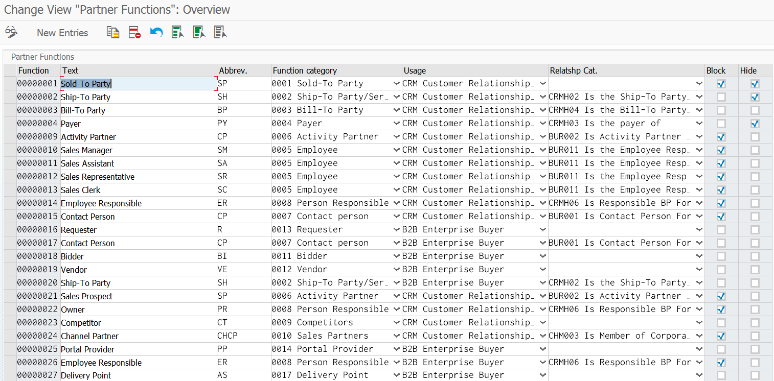Screen dimensions: 774x381
Task: Click abbreviation PY in Payer row
Action: tap(244, 124)
